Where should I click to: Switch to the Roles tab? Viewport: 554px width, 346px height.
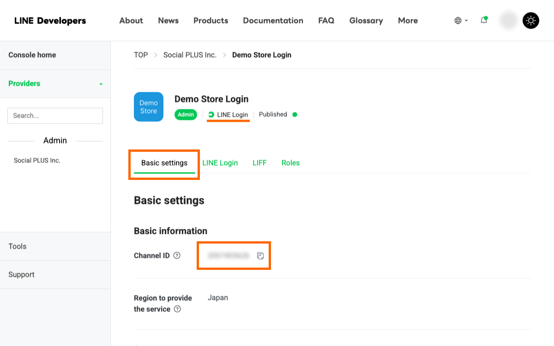(291, 163)
